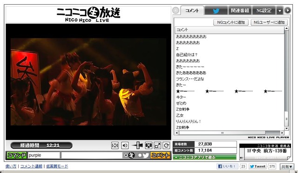Viewport: 298px width, 173px height.
Task: Select the live broadcast post radio button
Action: point(126,155)
